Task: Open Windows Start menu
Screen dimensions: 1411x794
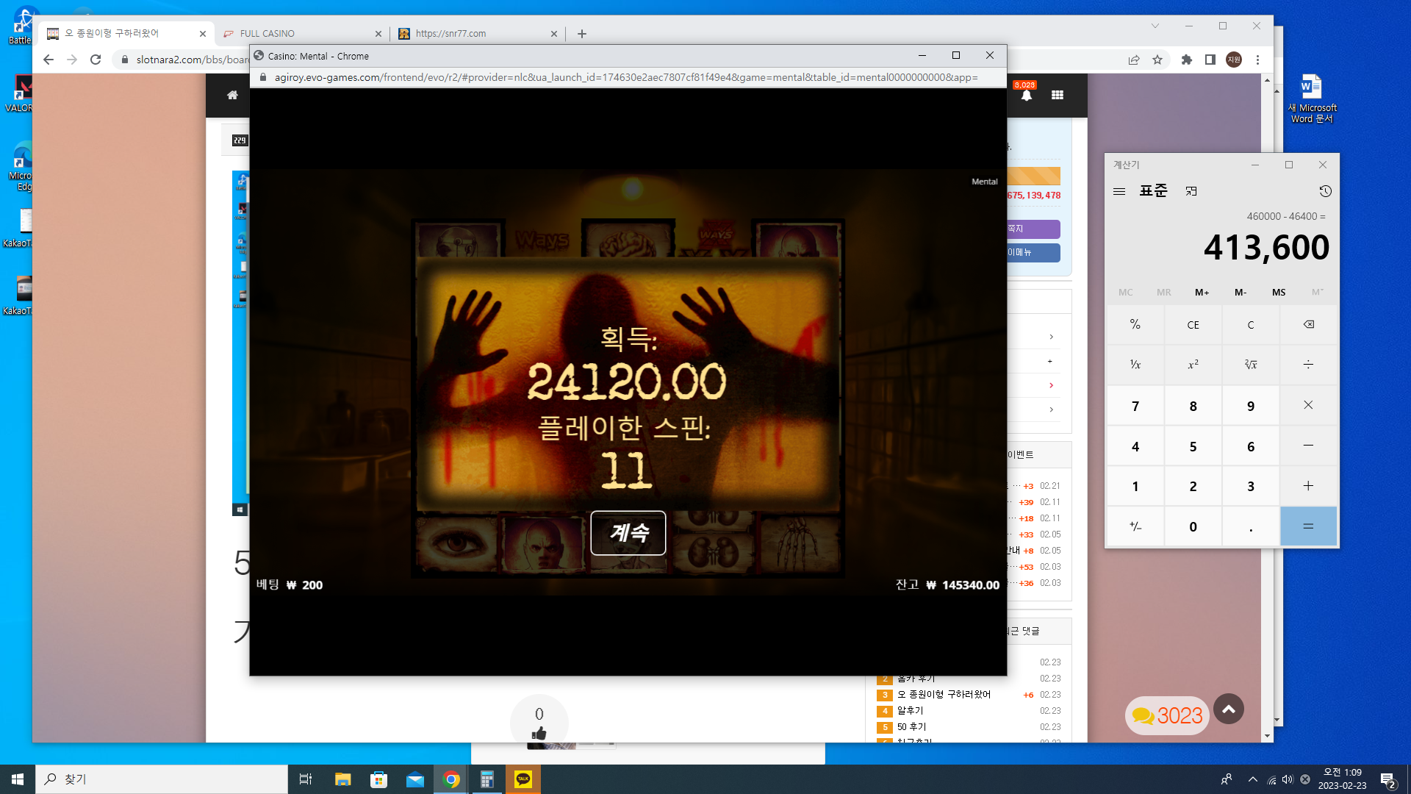Action: [x=18, y=779]
